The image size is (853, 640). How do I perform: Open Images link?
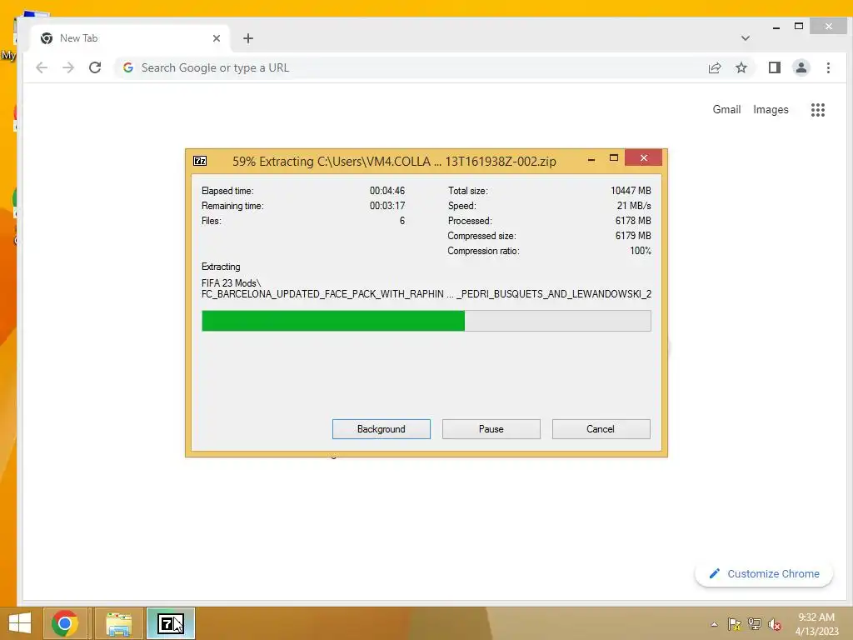[x=771, y=109]
